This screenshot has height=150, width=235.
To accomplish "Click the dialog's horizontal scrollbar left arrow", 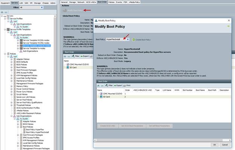I will 95,140.
